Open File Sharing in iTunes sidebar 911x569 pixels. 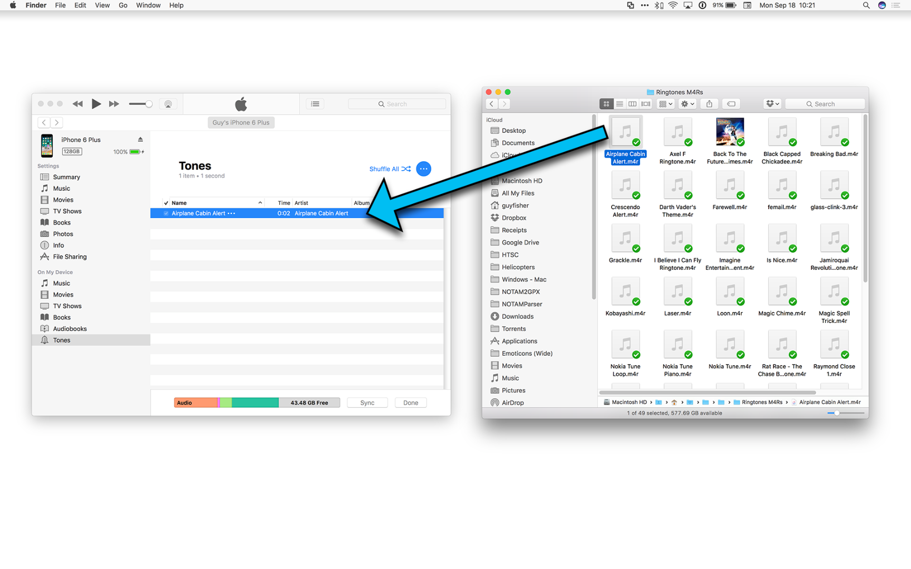(70, 257)
